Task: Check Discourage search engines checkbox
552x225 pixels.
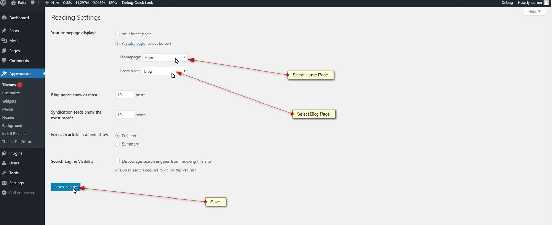Action: point(117,161)
